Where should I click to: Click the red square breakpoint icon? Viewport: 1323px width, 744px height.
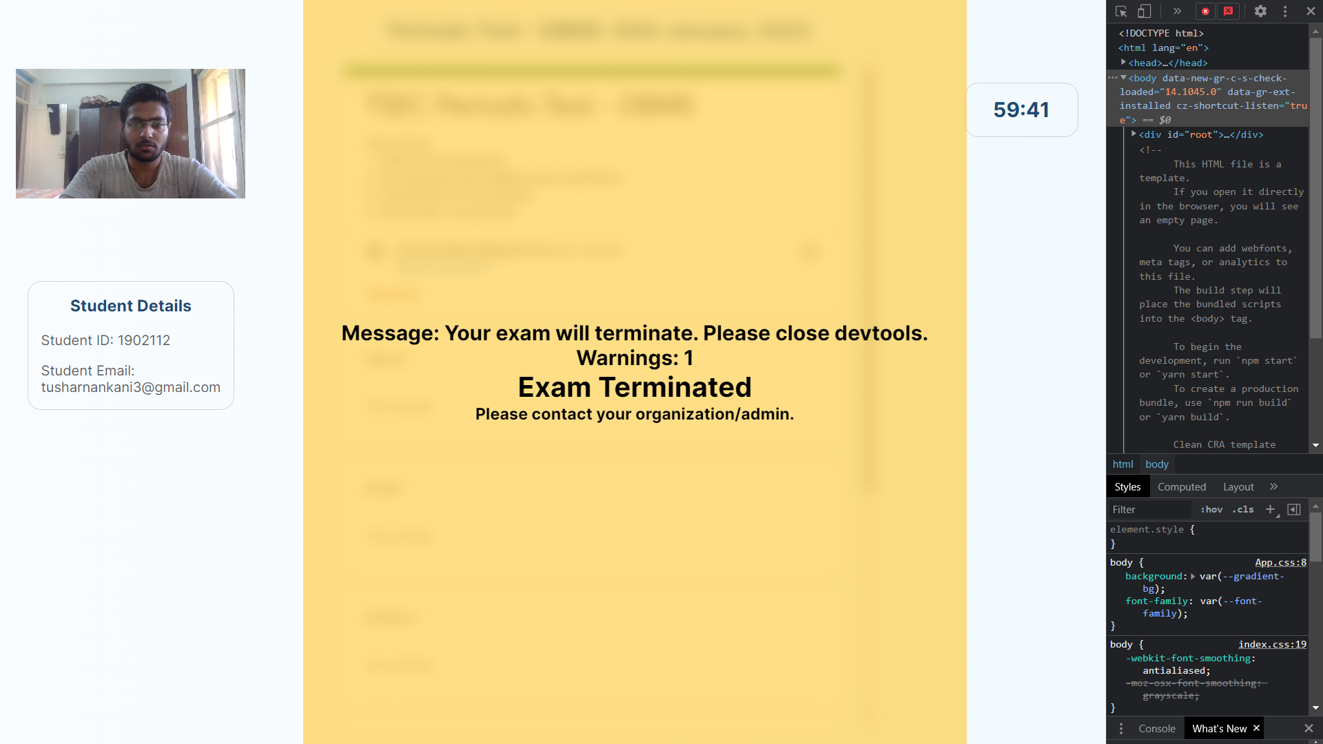pos(1229,10)
